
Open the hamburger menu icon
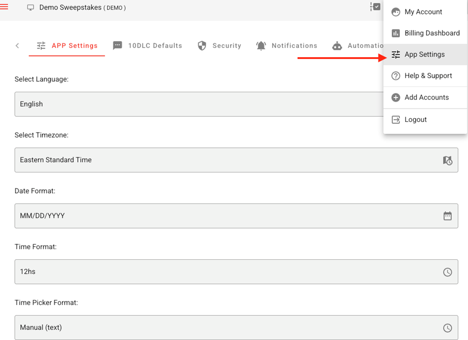point(4,7)
